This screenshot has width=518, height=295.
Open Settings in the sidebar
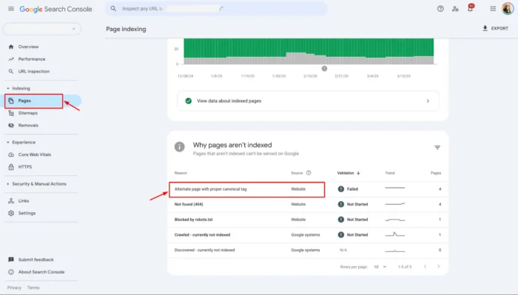click(27, 213)
